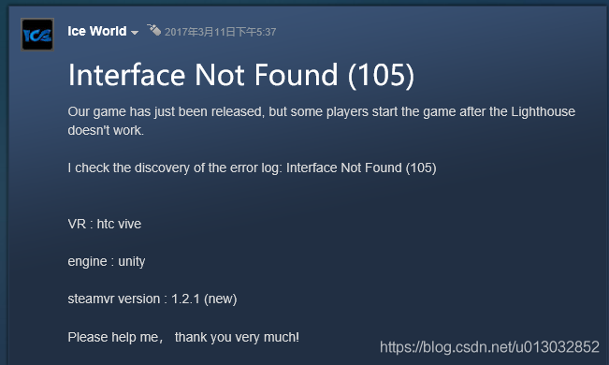The image size is (609, 365).
Task: Open the Ice World author profile link
Action: tap(97, 31)
